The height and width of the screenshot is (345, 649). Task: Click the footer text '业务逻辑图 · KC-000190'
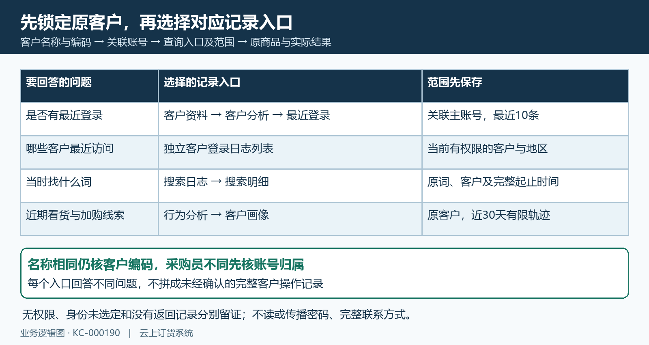point(70,333)
